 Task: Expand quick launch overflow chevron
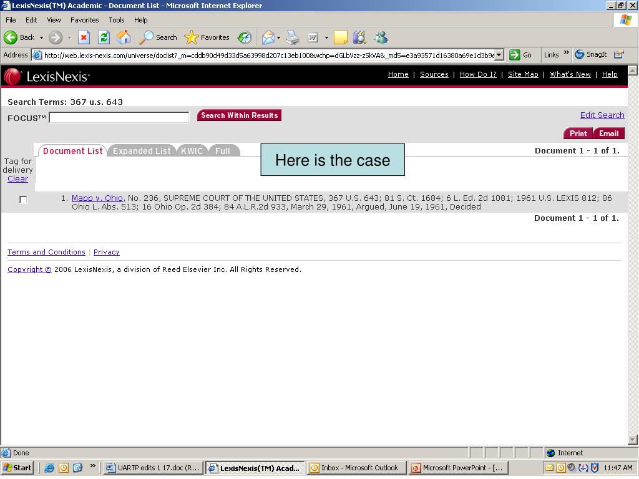click(93, 465)
